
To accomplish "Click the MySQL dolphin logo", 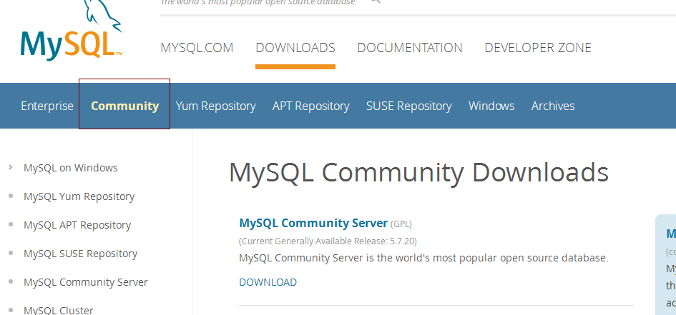I will tap(72, 30).
